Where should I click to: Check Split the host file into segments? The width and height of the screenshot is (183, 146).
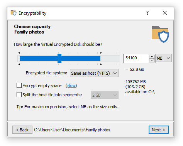[x=19, y=95]
